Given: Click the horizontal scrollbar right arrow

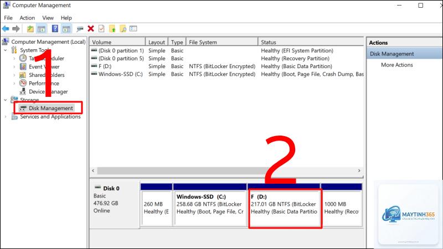Looking at the screenshot, I should pos(359,170).
